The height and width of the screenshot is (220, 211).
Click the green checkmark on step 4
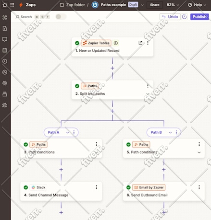click(26, 187)
